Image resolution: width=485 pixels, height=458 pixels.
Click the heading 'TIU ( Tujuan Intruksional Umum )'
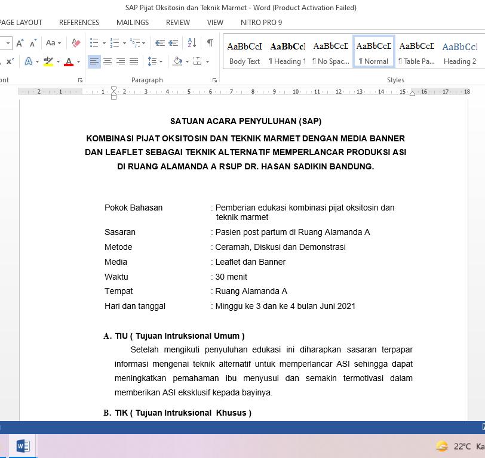(x=180, y=336)
